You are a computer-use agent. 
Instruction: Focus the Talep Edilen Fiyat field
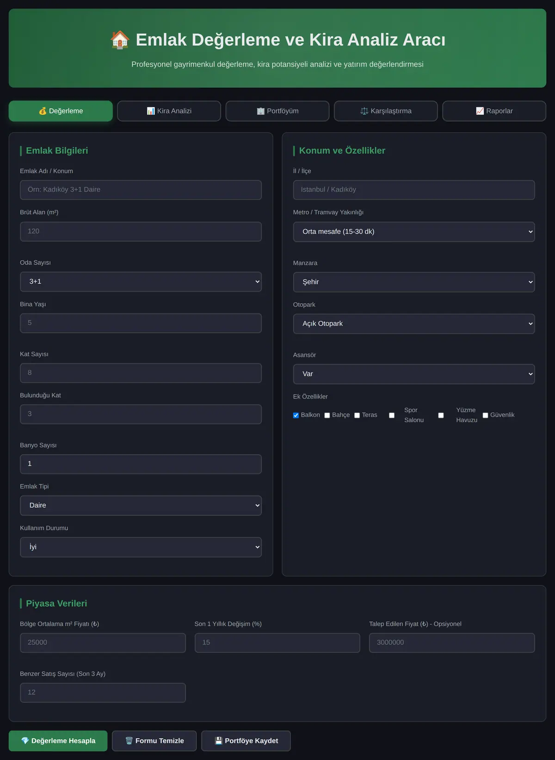coord(452,643)
